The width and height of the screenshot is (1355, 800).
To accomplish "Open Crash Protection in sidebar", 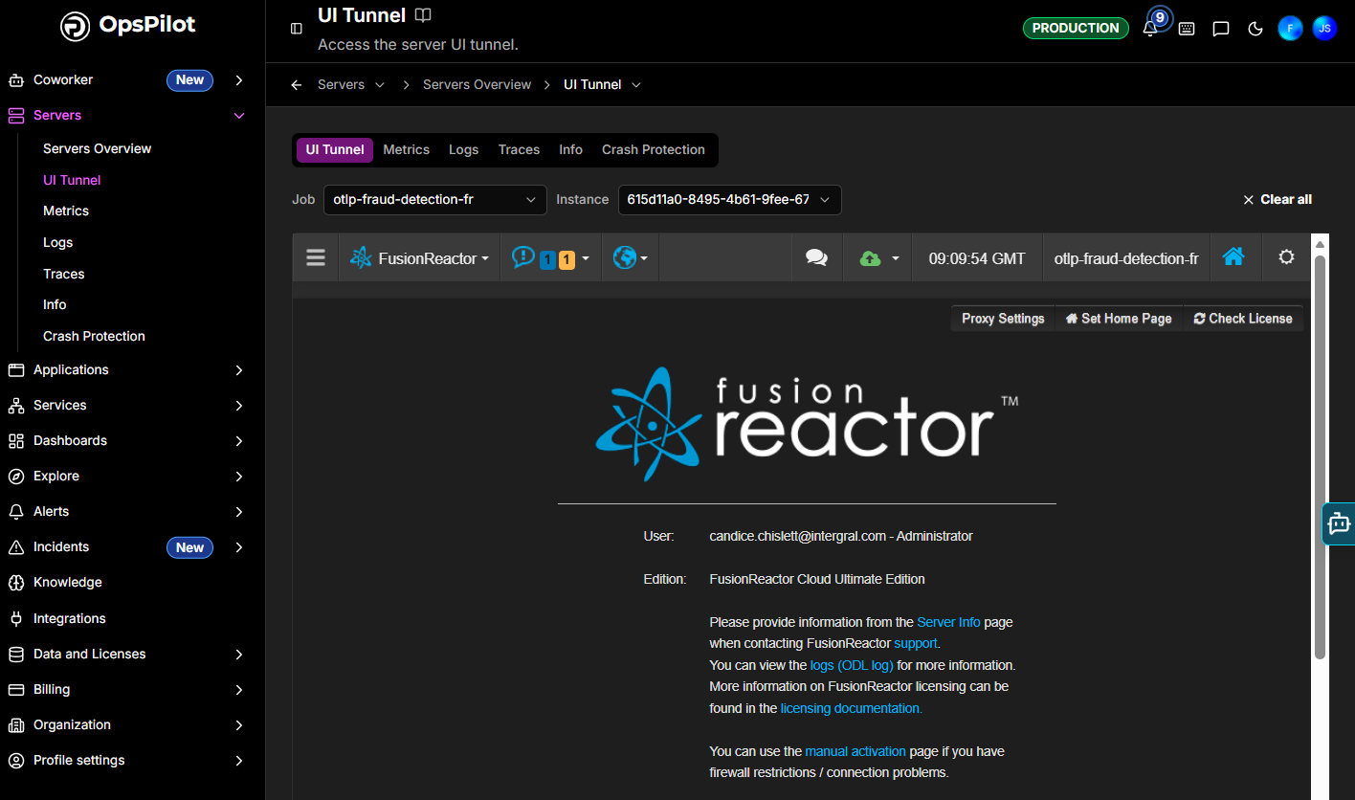I will tap(94, 337).
